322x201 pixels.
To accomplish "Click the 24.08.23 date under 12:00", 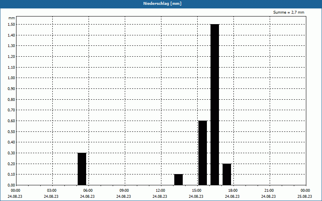I will 160,197.
